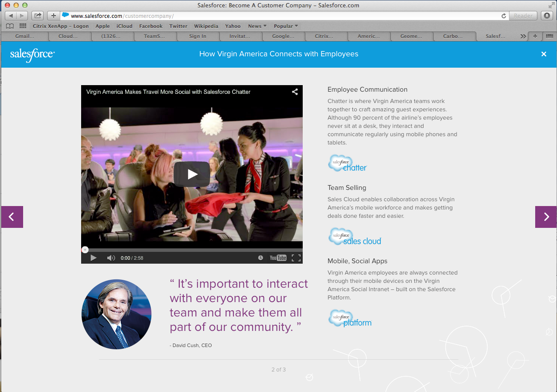Viewport: 557px width, 392px height.
Task: Click the Salesforce Sales Cloud logo
Action: coord(355,237)
